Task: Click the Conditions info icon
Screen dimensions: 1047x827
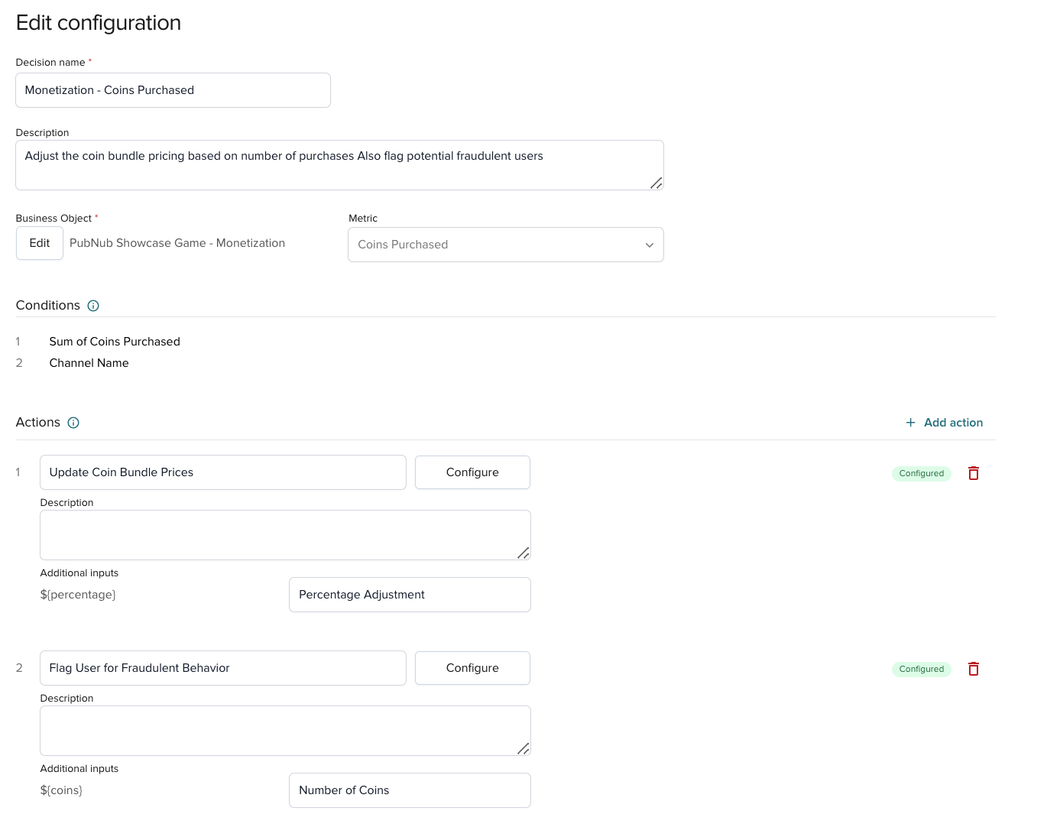Action: (x=93, y=306)
